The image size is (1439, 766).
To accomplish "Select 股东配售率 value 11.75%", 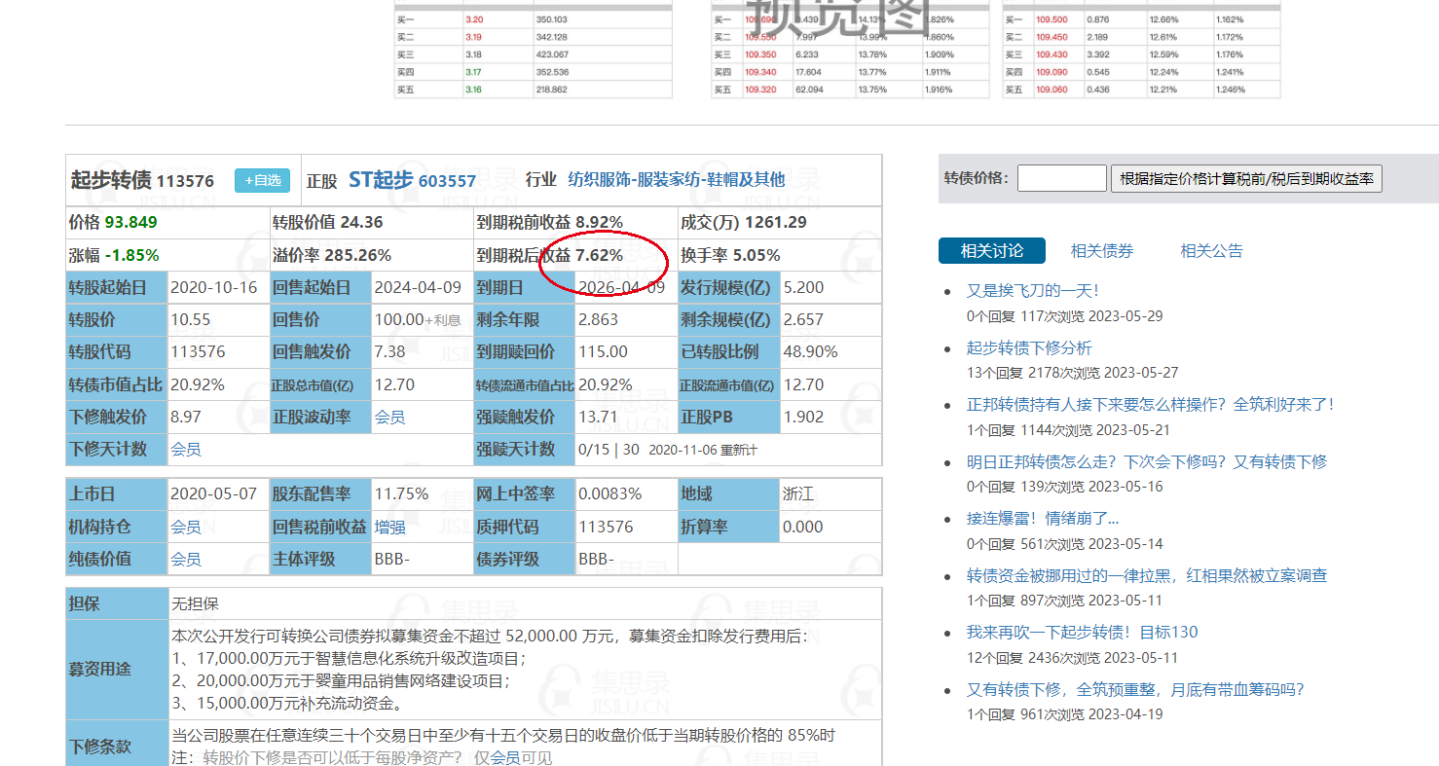I will (402, 493).
